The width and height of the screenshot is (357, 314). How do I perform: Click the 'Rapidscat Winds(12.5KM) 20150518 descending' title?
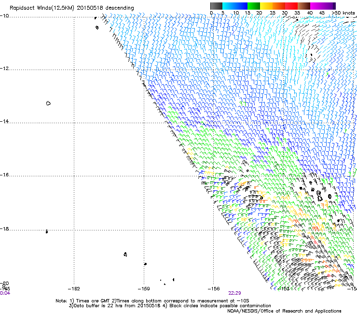pos(72,8)
